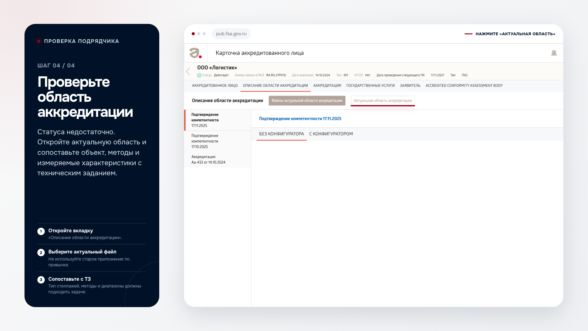
Task: Click the status value Действует
Action: (x=221, y=75)
